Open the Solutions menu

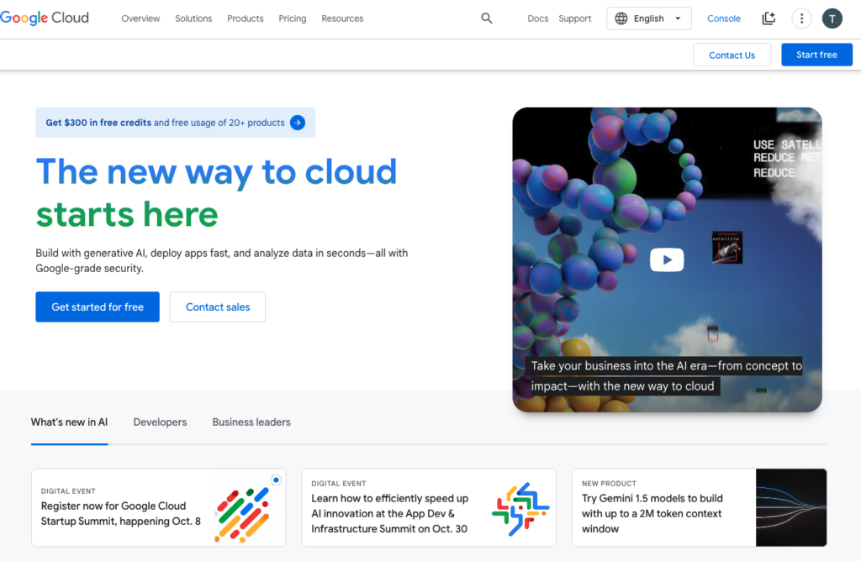coord(193,18)
